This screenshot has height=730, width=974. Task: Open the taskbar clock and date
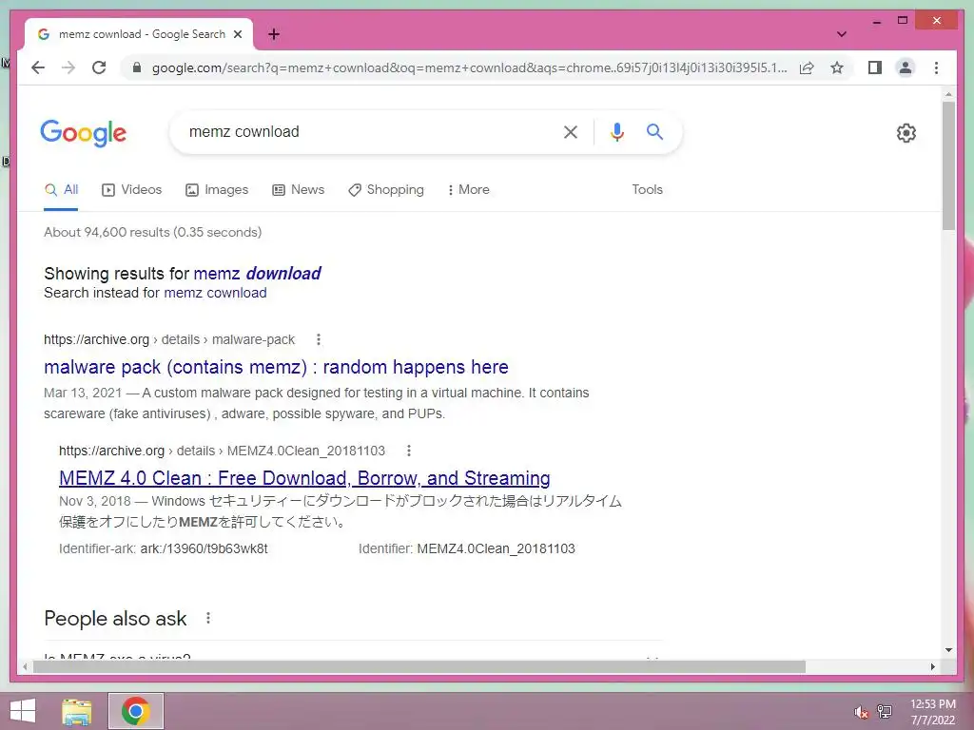click(932, 712)
